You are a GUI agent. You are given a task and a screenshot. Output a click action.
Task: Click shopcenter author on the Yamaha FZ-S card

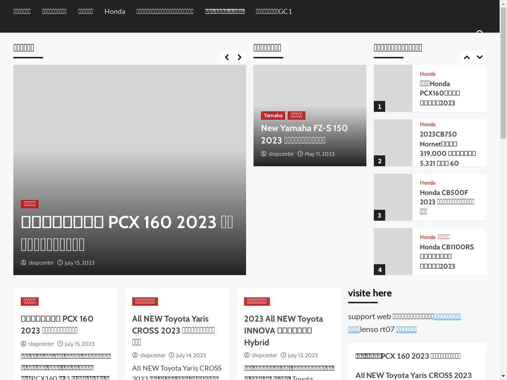tap(281, 154)
